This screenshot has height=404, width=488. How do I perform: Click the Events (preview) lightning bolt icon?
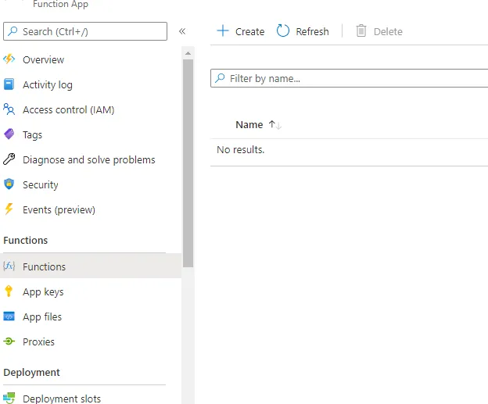click(9, 209)
